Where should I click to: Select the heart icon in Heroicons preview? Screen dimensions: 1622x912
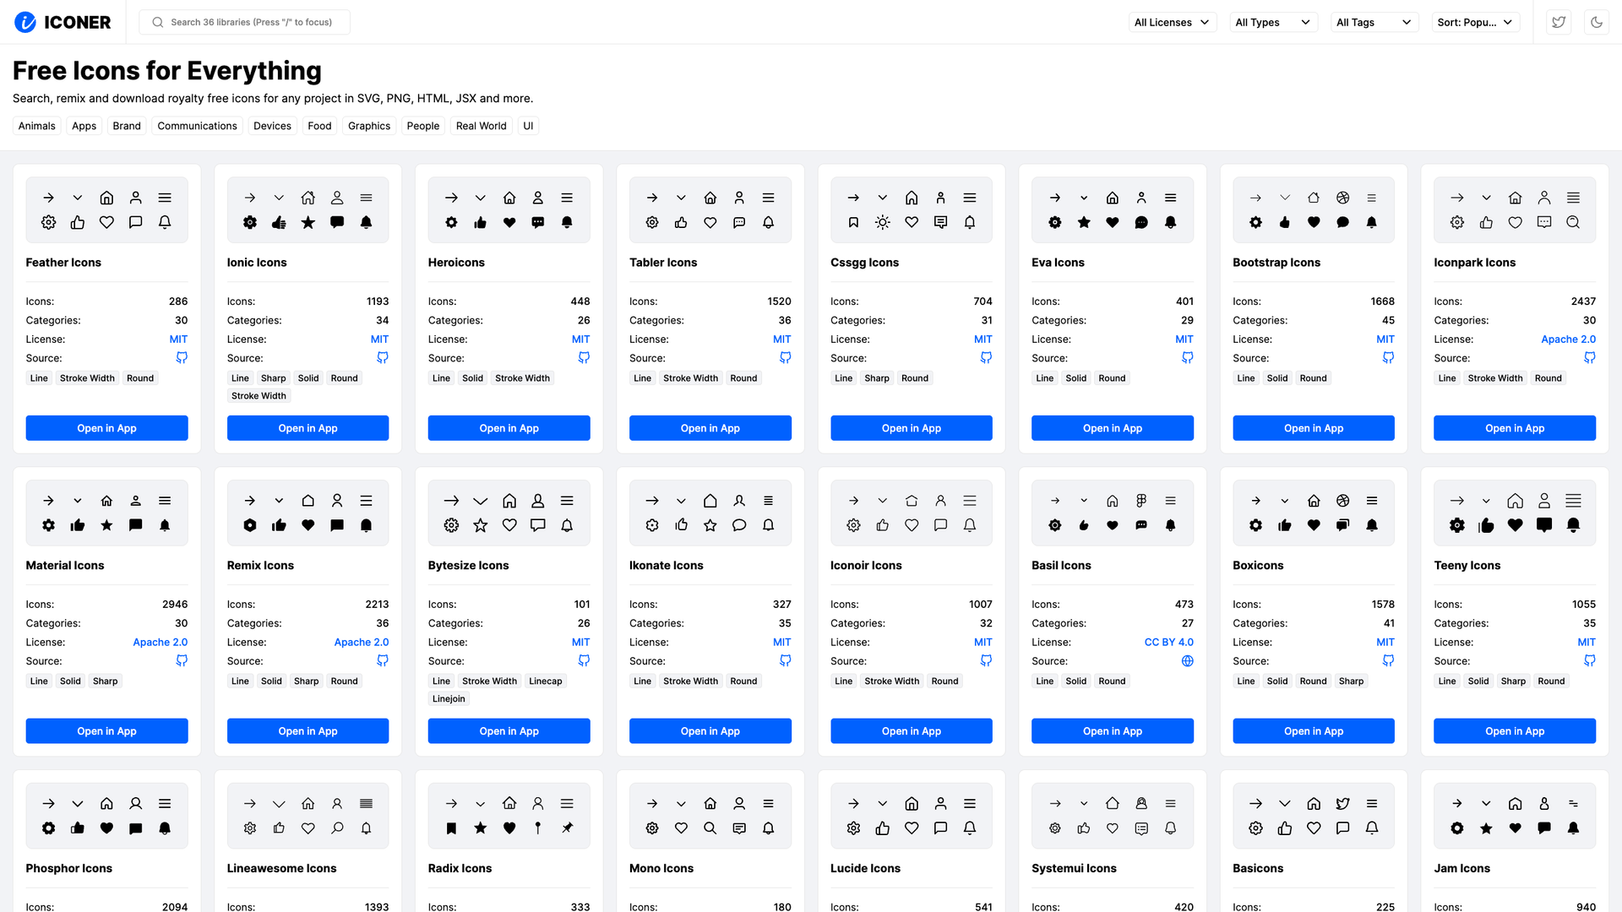point(509,222)
